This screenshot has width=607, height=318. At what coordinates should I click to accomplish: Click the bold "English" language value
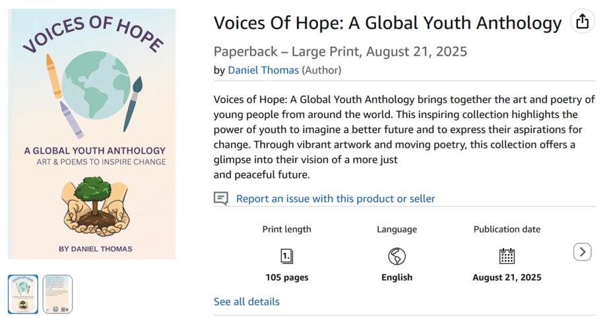click(397, 277)
